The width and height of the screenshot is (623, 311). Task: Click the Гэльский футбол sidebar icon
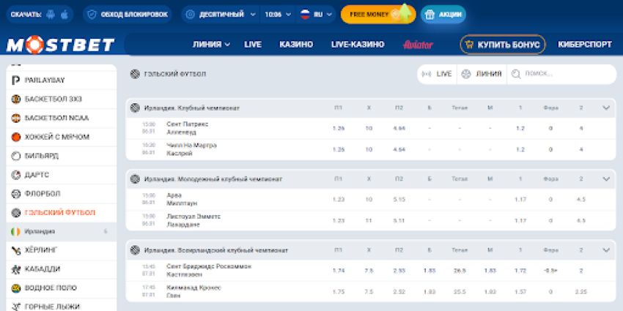pyautogui.click(x=16, y=213)
